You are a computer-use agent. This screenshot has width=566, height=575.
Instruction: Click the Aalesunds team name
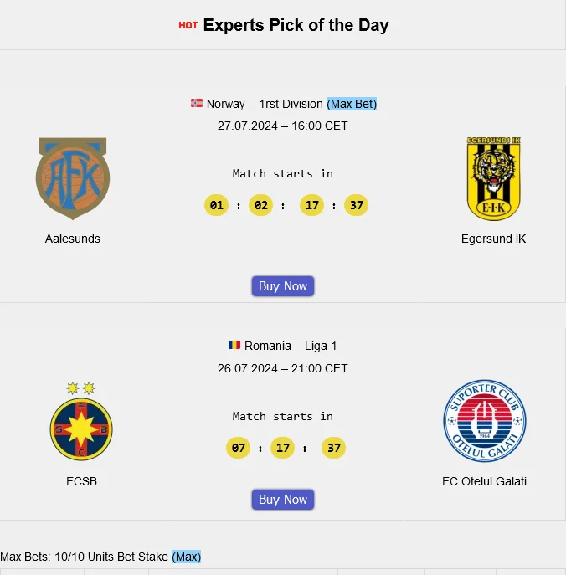tap(73, 239)
